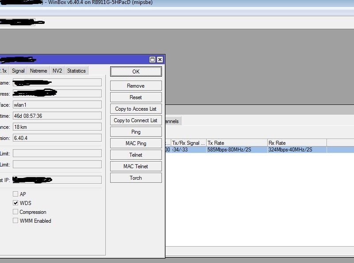Click the MAC Ping button
Viewport: 354px width, 263px height.
click(x=136, y=143)
